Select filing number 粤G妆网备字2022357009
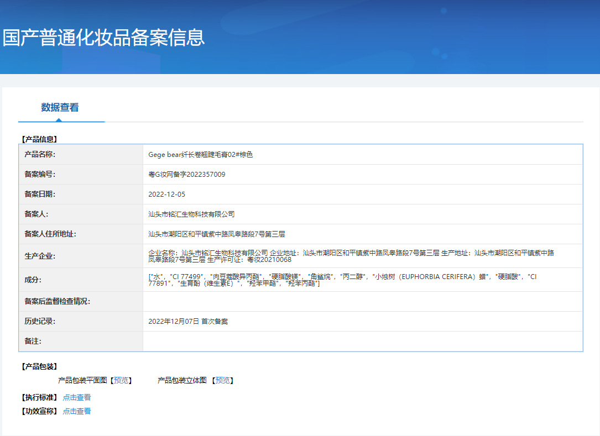The image size is (600, 436). tap(187, 175)
